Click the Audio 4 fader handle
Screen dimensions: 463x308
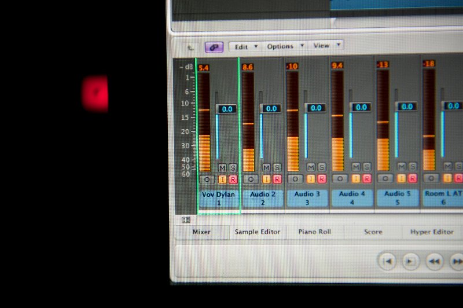(x=361, y=107)
